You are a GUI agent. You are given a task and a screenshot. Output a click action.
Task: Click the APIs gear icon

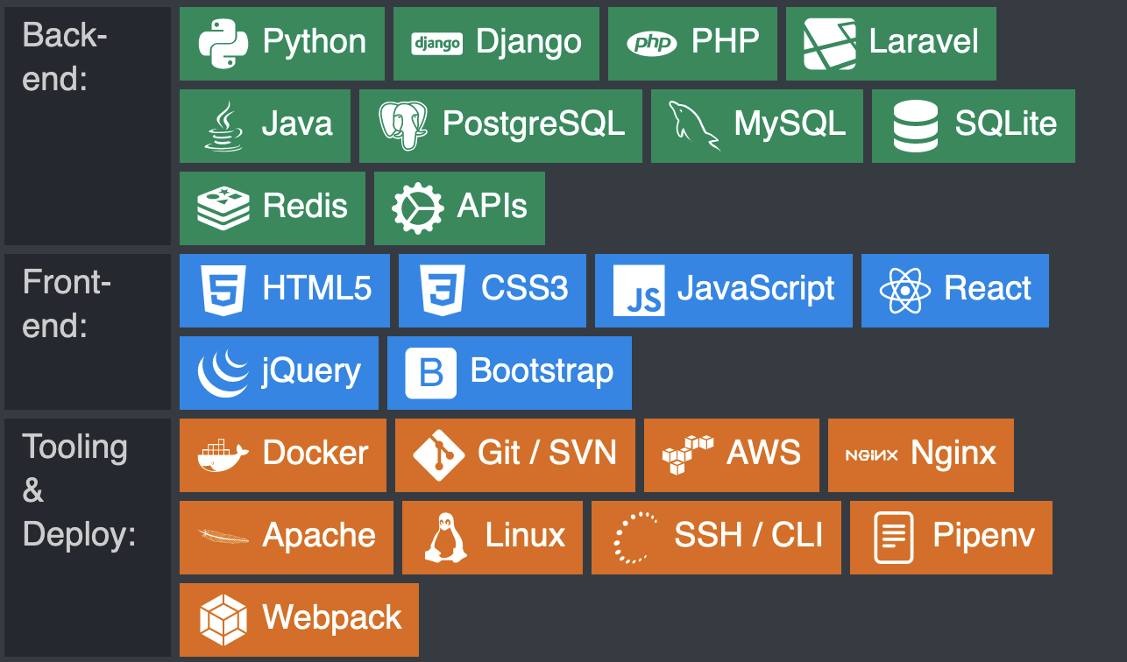[418, 208]
